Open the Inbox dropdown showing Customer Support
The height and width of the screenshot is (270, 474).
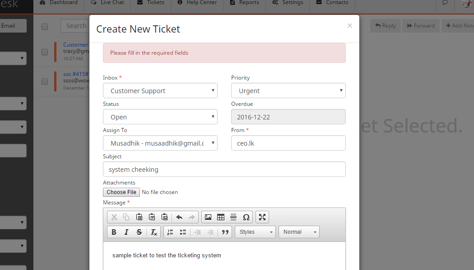[160, 90]
